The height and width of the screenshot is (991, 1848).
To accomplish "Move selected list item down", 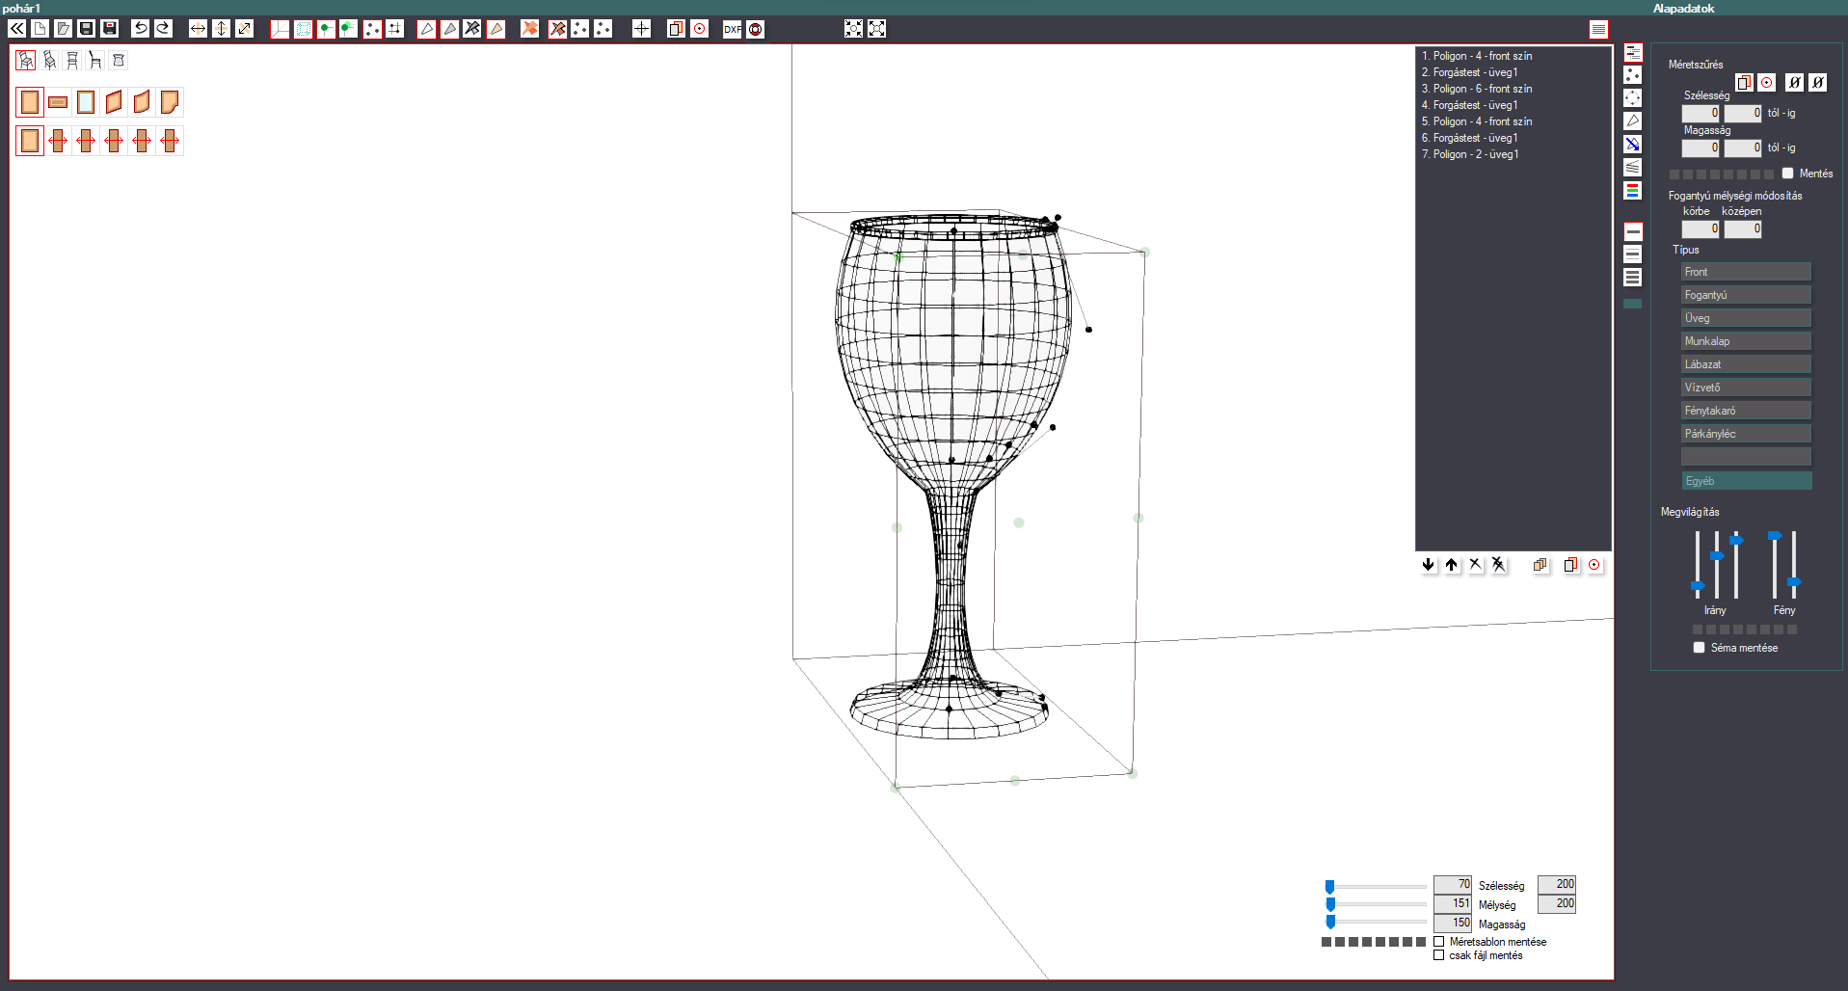I will (1429, 565).
